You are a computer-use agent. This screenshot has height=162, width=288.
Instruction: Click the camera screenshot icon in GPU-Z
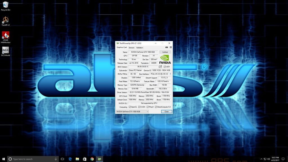[167, 47]
